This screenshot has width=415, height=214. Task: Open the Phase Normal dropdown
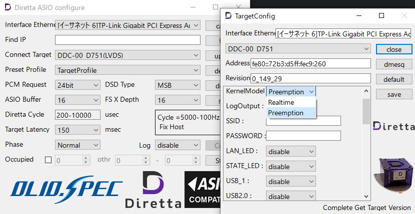77,145
